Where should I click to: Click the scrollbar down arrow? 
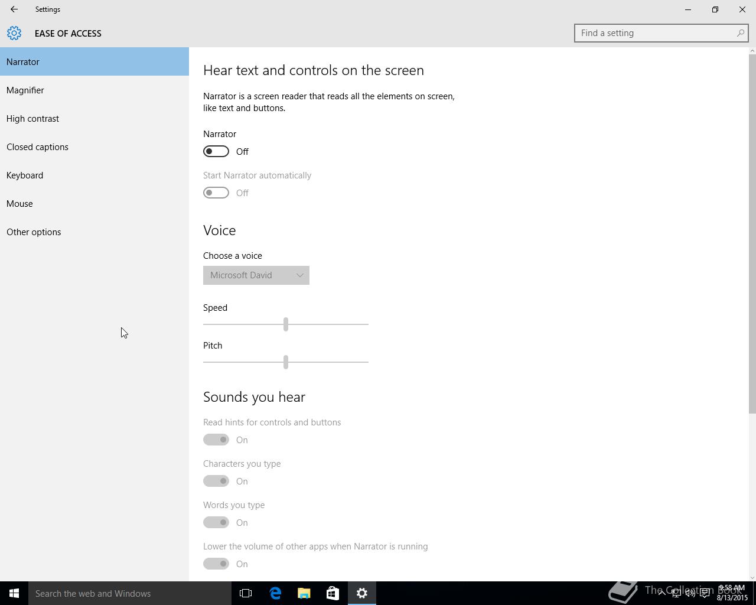[x=752, y=577]
